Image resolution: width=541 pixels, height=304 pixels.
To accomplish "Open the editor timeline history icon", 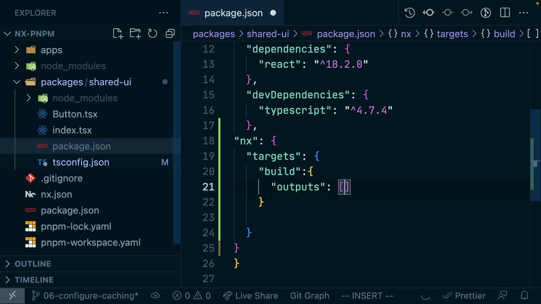I will coord(410,13).
